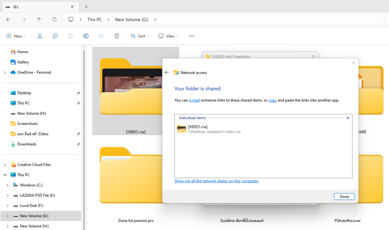Unpin Desktop using its pin icon
The width and height of the screenshot is (389, 230).
coord(78,93)
